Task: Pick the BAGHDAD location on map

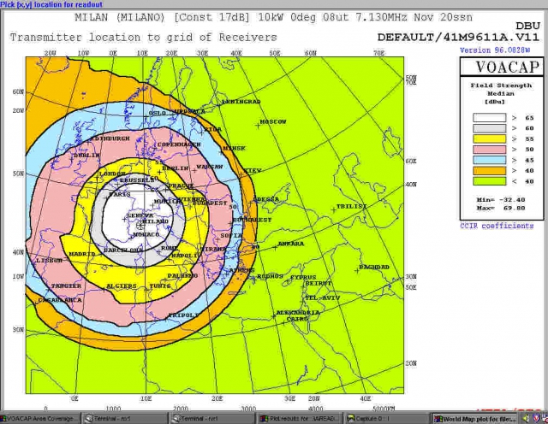Action: pos(374,267)
